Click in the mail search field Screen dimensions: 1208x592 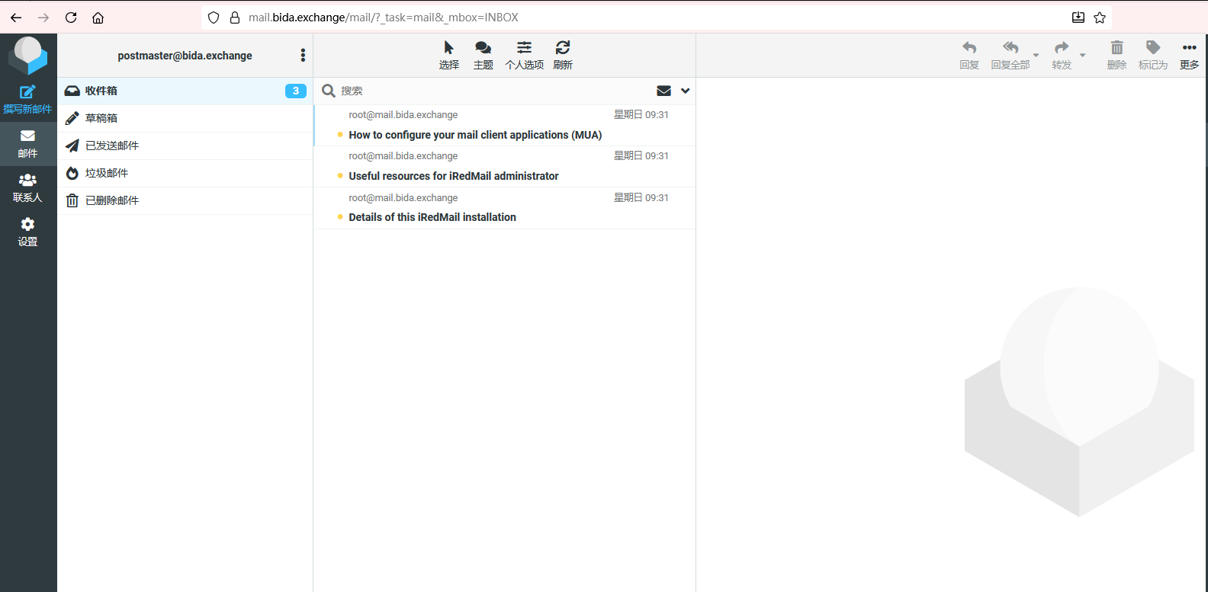pyautogui.click(x=488, y=91)
